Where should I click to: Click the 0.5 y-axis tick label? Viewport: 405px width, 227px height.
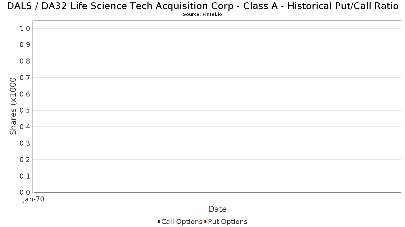25,111
